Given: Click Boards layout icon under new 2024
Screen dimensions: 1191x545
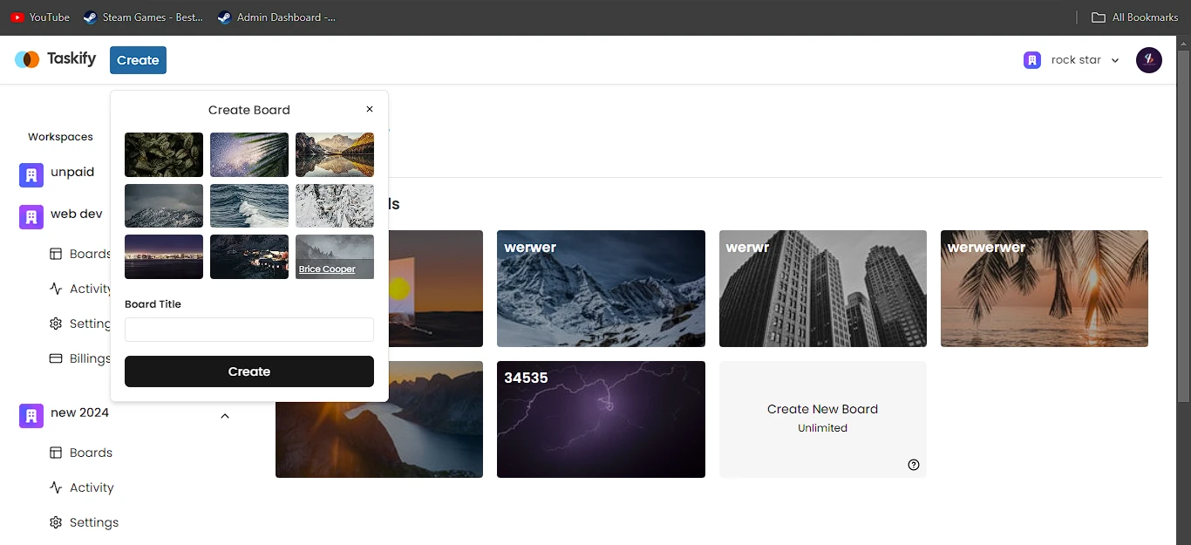Looking at the screenshot, I should (56, 453).
